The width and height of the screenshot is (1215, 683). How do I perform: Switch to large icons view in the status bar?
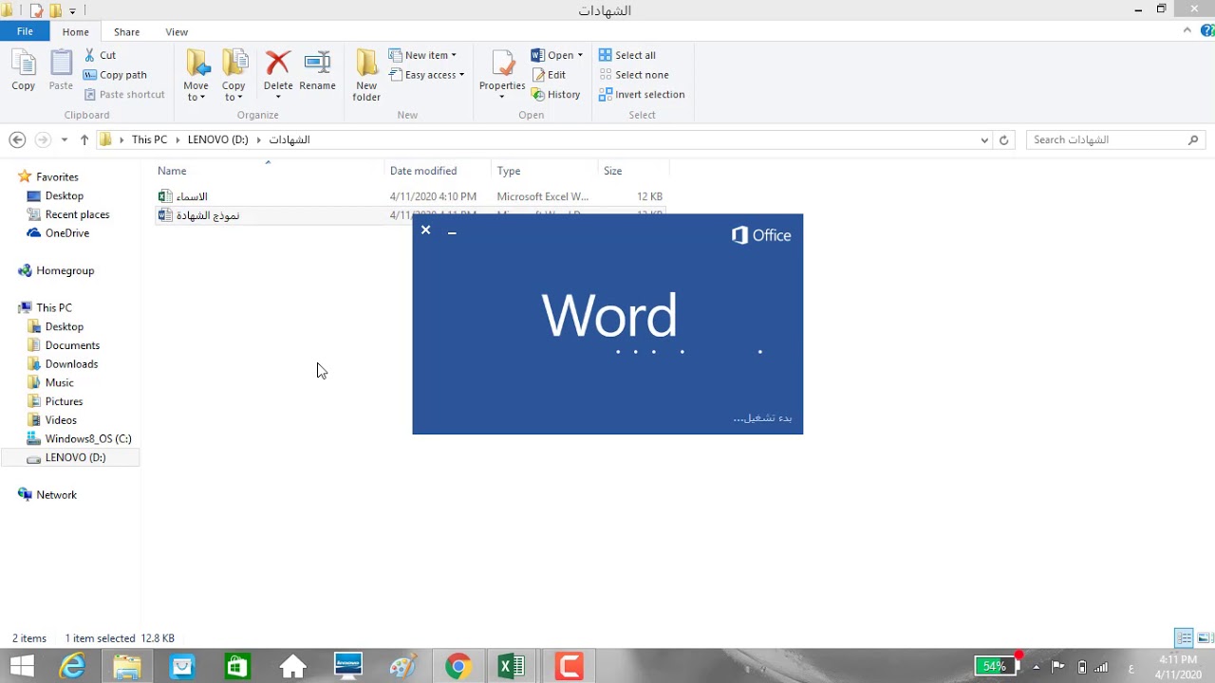[x=1204, y=637]
